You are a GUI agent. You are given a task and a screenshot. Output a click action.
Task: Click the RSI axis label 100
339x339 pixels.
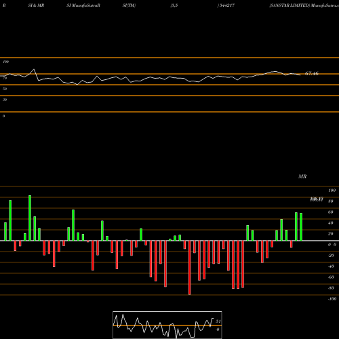6,62
